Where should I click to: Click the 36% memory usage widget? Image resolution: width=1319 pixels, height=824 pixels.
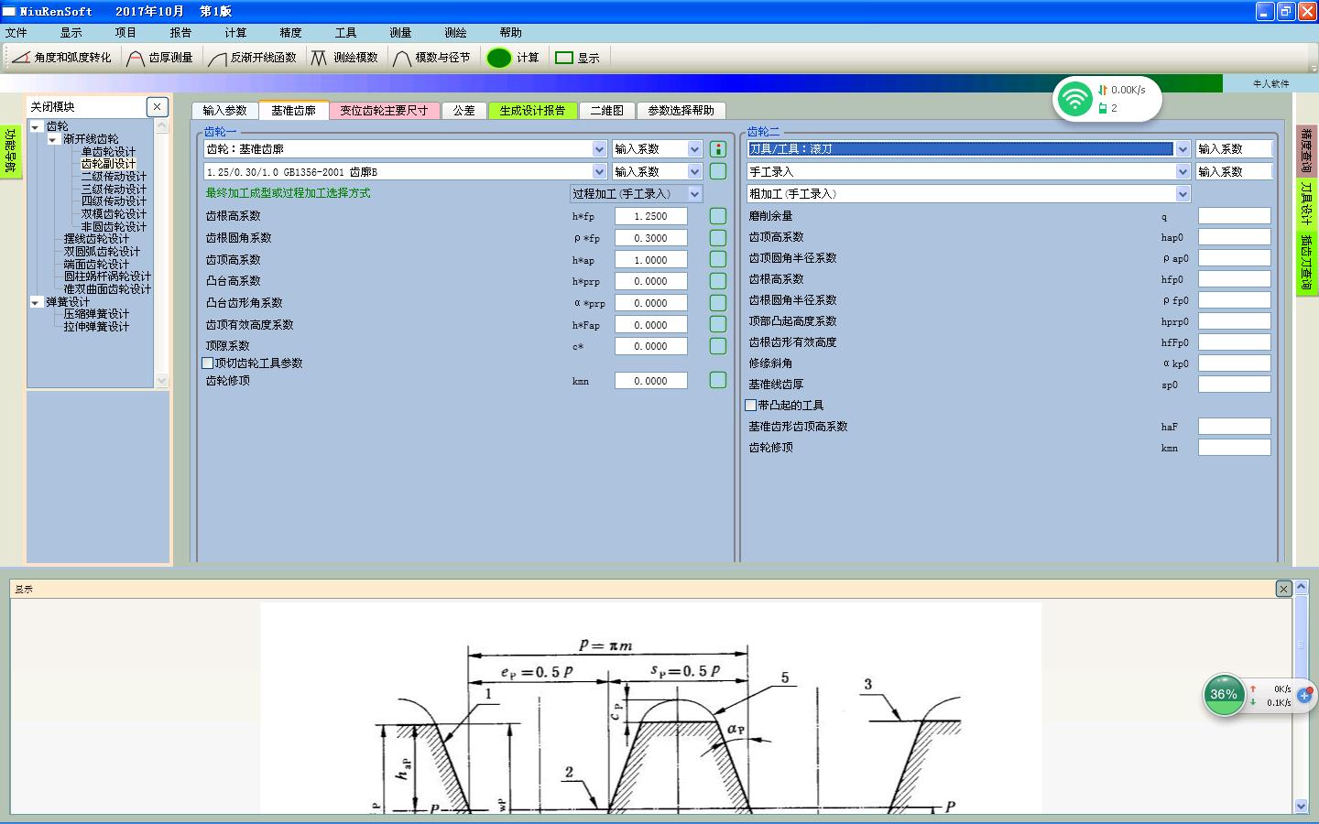point(1224,695)
